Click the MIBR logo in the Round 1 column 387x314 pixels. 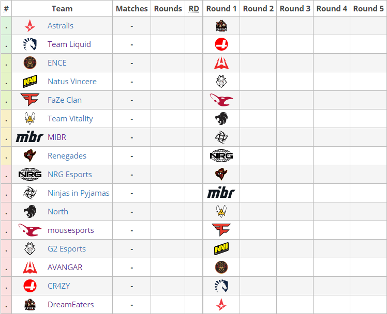221,193
